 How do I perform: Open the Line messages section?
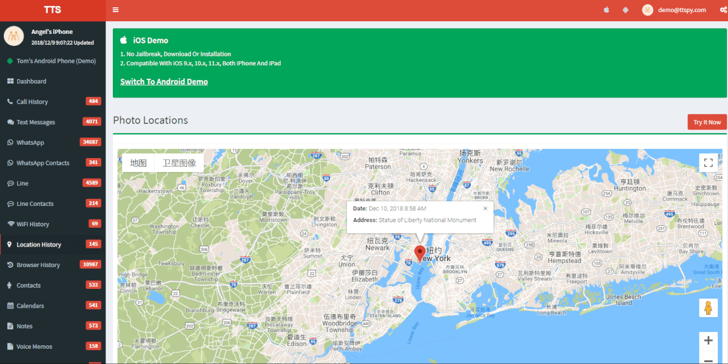click(x=53, y=184)
